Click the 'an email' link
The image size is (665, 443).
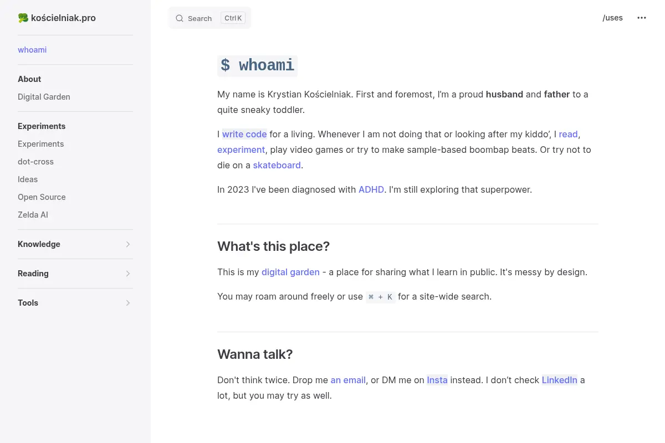coord(348,380)
